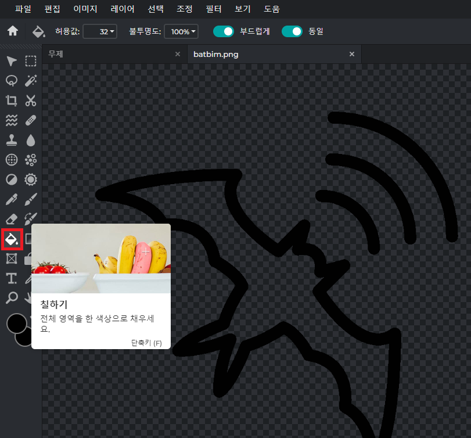The image size is (471, 438).
Task: Click the paint bucket icon in options bar
Action: tap(38, 31)
